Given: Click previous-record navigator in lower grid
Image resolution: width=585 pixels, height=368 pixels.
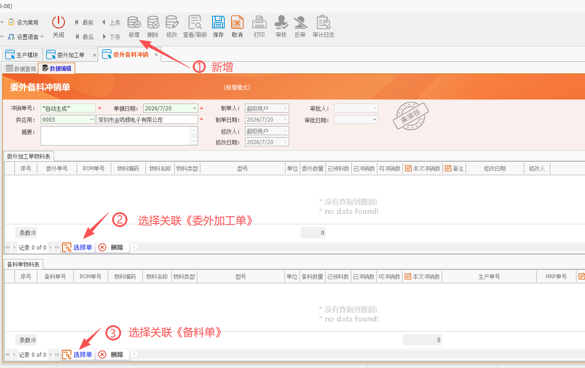Looking at the screenshot, I should (14, 354).
